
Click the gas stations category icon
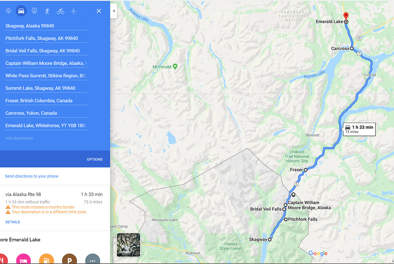pyautogui.click(x=46, y=259)
